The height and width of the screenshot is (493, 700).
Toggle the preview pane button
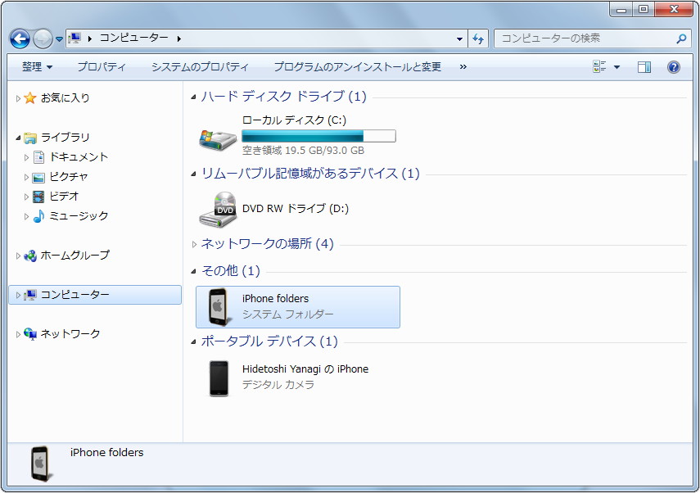[x=644, y=66]
